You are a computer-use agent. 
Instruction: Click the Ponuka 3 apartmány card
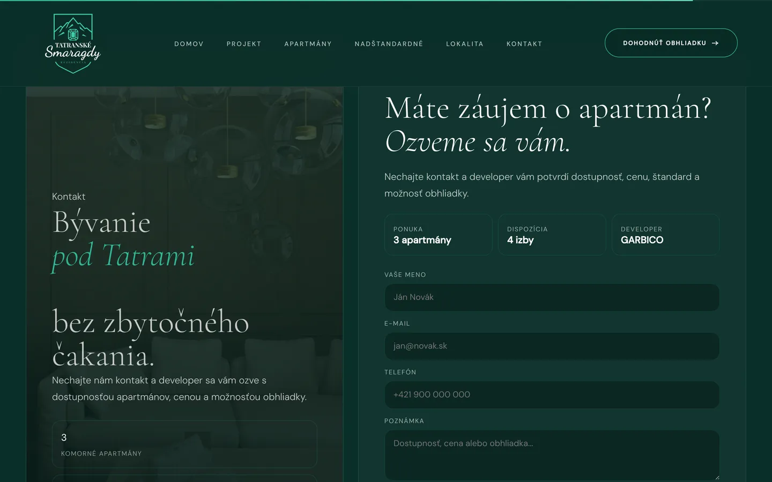tap(438, 235)
